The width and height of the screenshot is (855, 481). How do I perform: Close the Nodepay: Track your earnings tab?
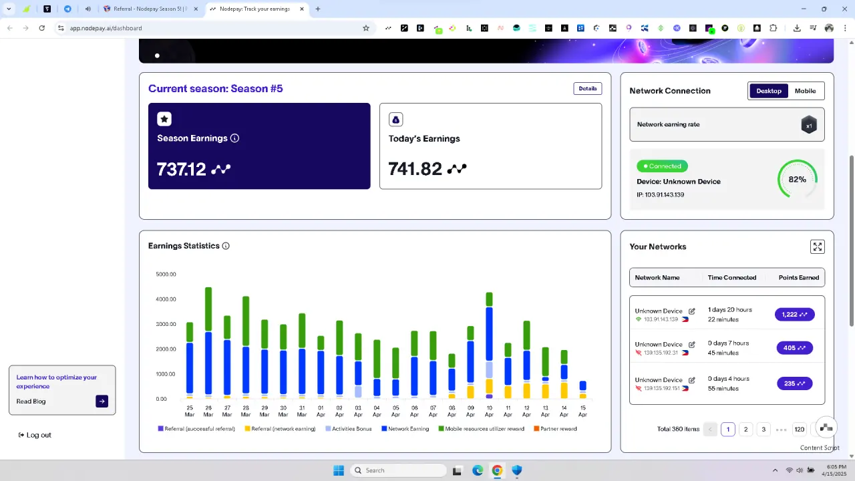tap(302, 9)
